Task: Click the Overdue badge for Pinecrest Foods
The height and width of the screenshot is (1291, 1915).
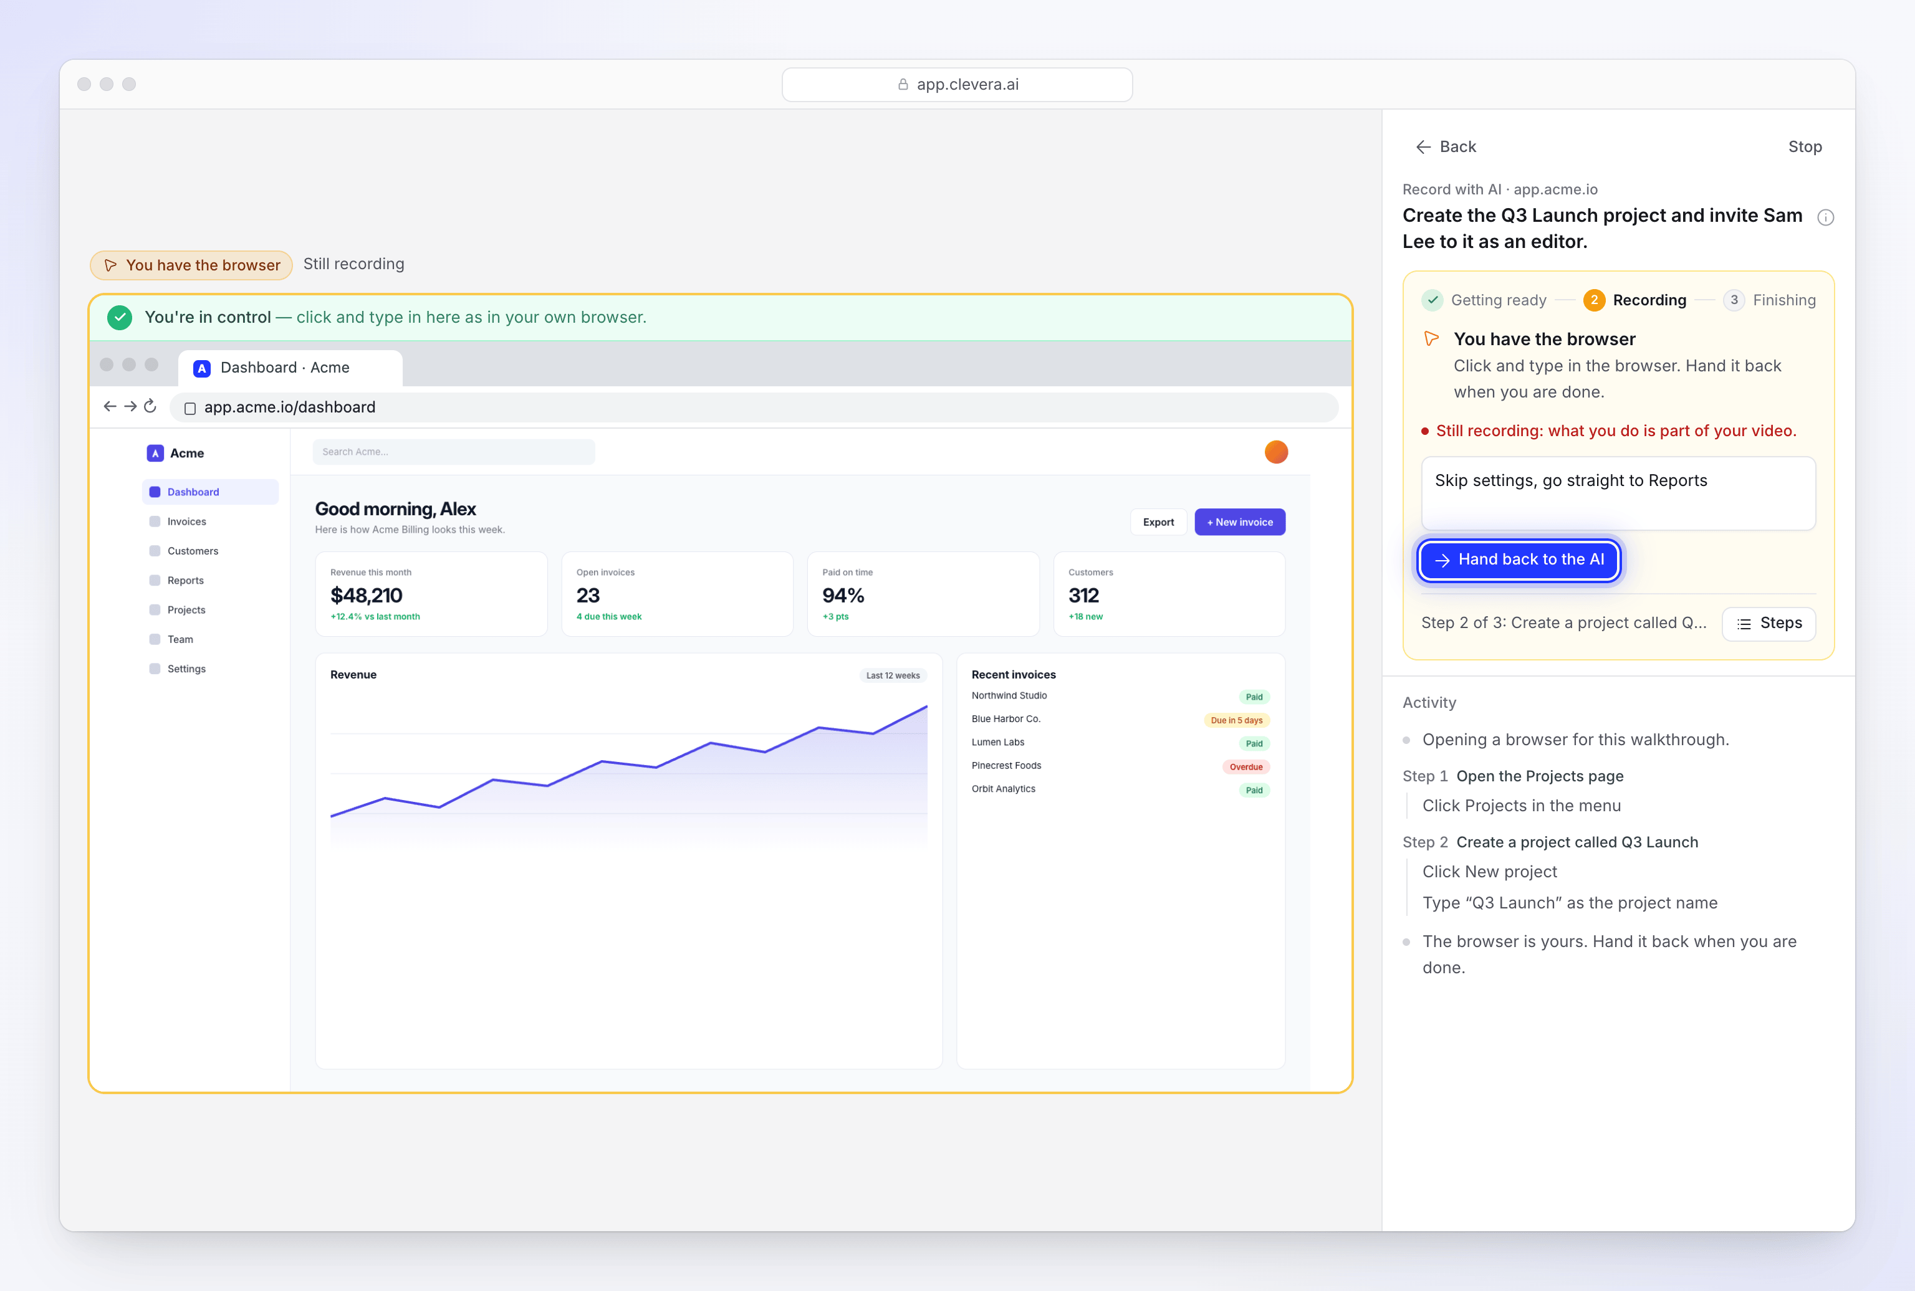Action: pos(1245,766)
